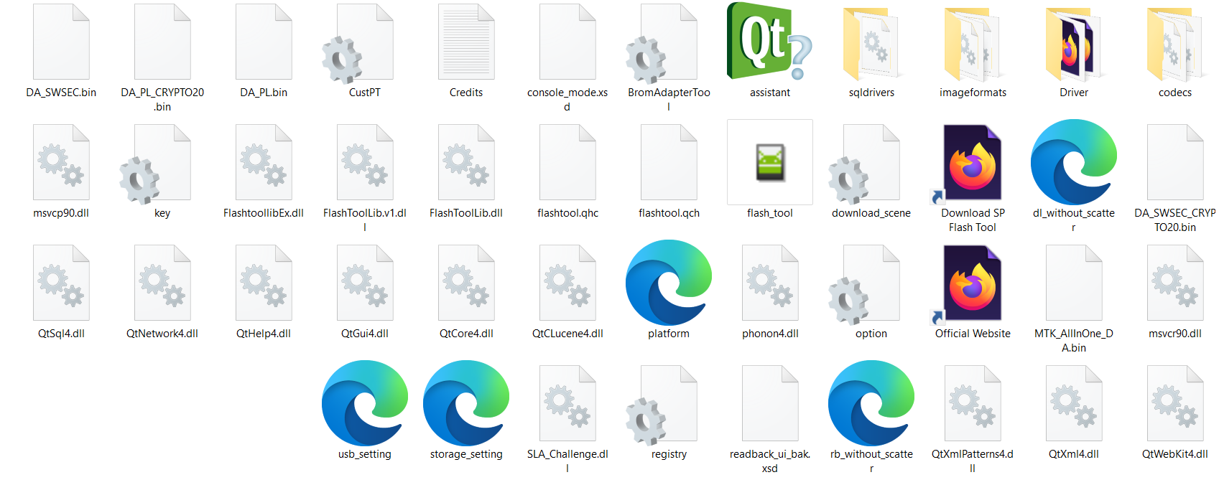Screen dimensions: 1219x485
Task: Select the QtCLucene4.dll file
Action: point(567,283)
